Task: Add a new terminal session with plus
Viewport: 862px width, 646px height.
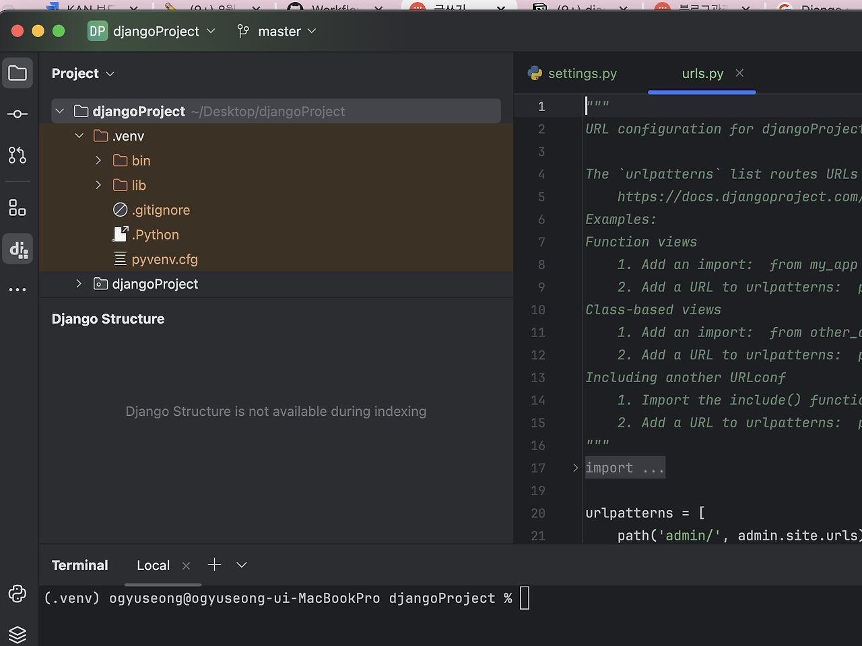Action: pyautogui.click(x=214, y=565)
